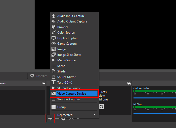Click the Text (GDI+) label
The width and height of the screenshot is (176, 128).
65,83
